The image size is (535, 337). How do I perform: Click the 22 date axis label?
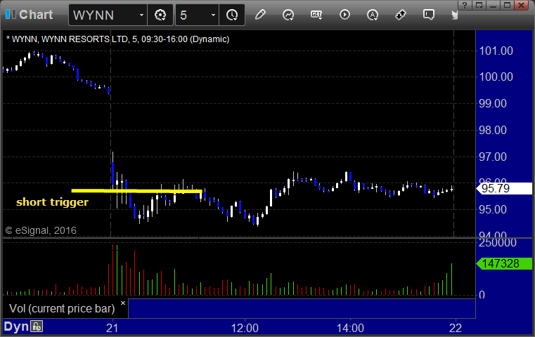[456, 328]
